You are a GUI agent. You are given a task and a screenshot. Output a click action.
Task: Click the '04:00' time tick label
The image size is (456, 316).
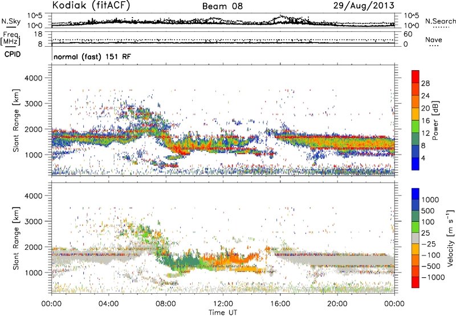[108, 304]
